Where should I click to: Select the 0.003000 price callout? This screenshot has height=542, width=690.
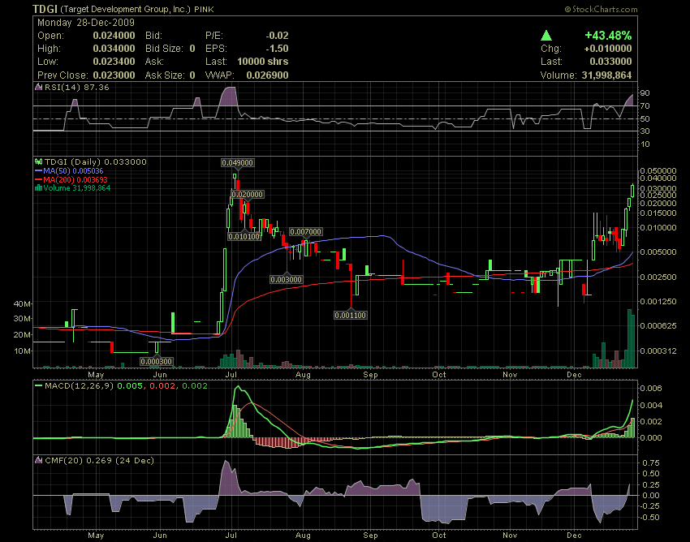pyautogui.click(x=287, y=279)
